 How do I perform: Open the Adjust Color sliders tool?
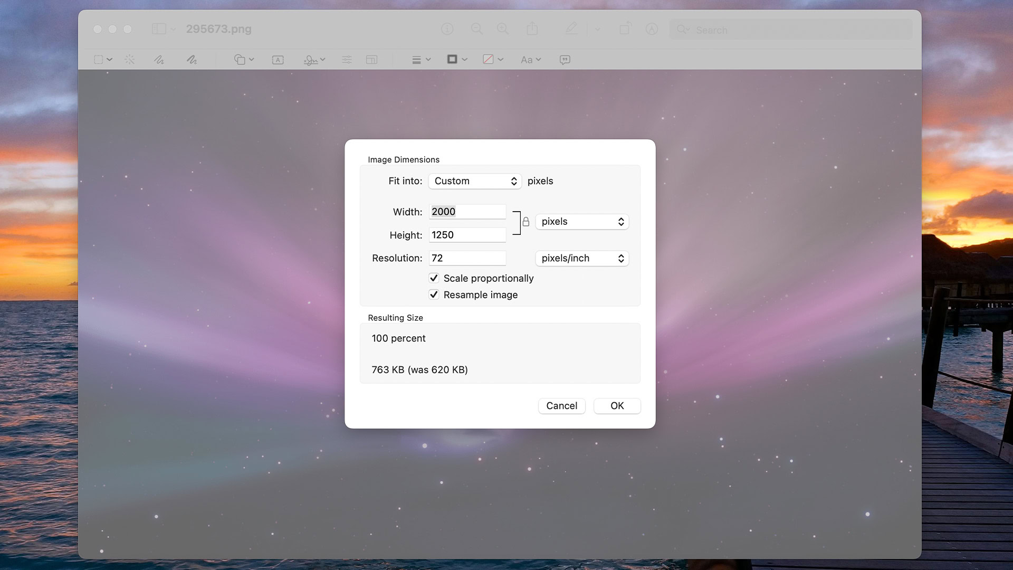pyautogui.click(x=347, y=60)
